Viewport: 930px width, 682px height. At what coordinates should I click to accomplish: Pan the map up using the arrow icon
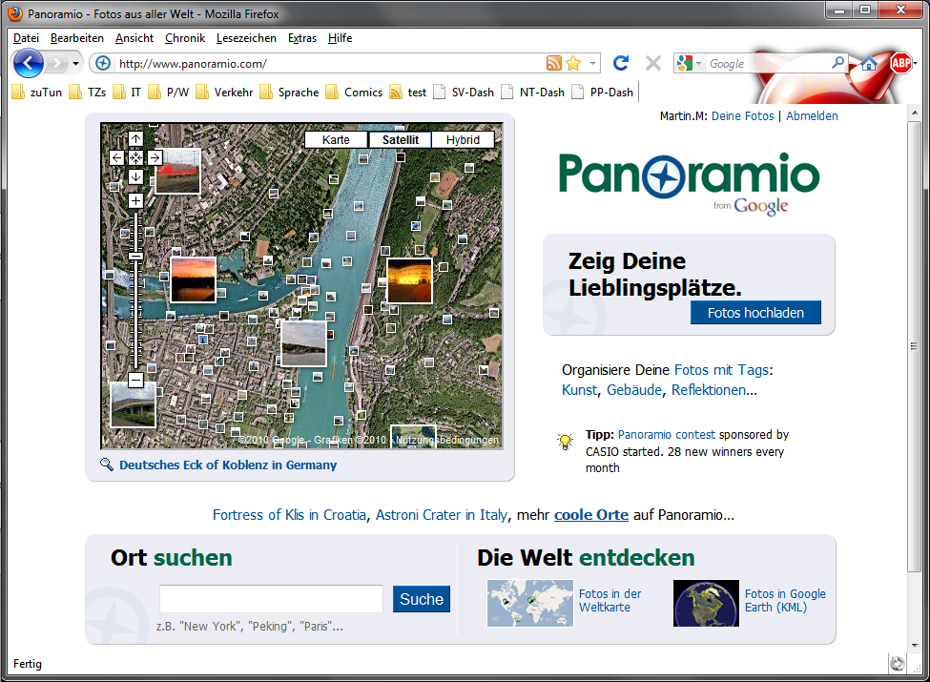(x=135, y=139)
